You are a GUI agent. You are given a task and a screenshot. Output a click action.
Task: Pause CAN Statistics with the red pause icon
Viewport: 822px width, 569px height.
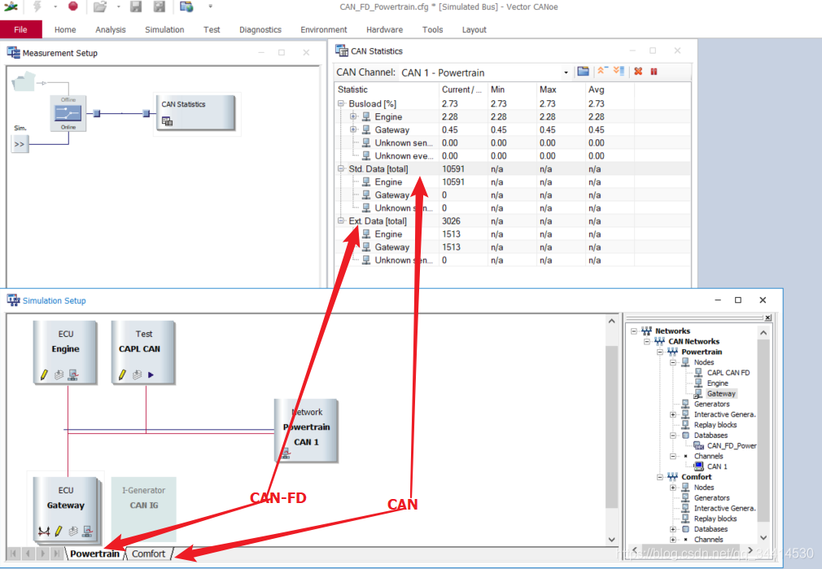click(x=654, y=72)
